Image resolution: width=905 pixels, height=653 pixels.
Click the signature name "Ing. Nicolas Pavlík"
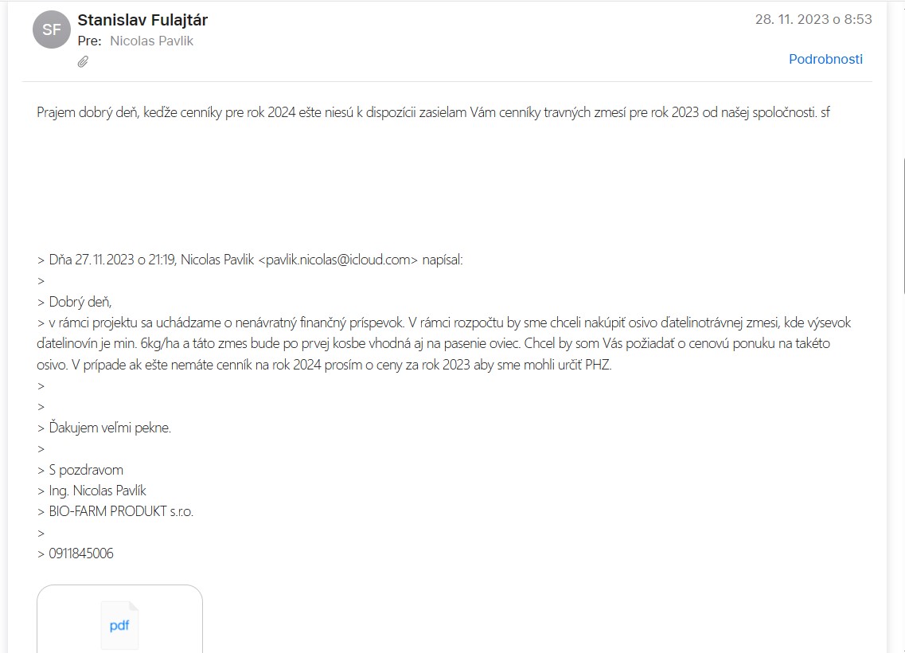[97, 491]
